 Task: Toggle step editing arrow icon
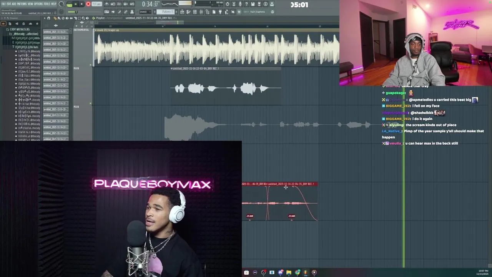(113, 12)
